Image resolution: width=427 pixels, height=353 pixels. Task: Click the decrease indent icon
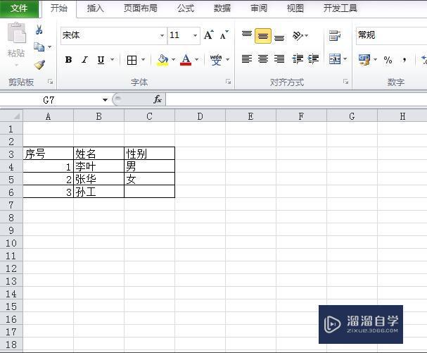click(x=298, y=58)
